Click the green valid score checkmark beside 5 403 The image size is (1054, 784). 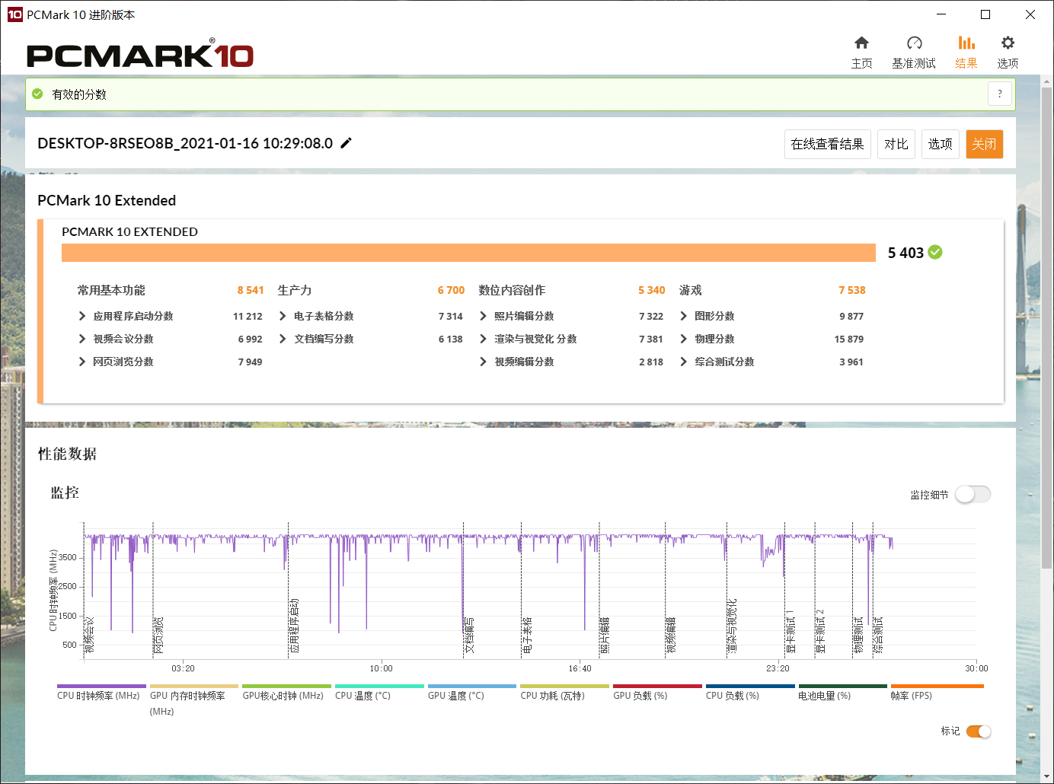[x=935, y=253]
